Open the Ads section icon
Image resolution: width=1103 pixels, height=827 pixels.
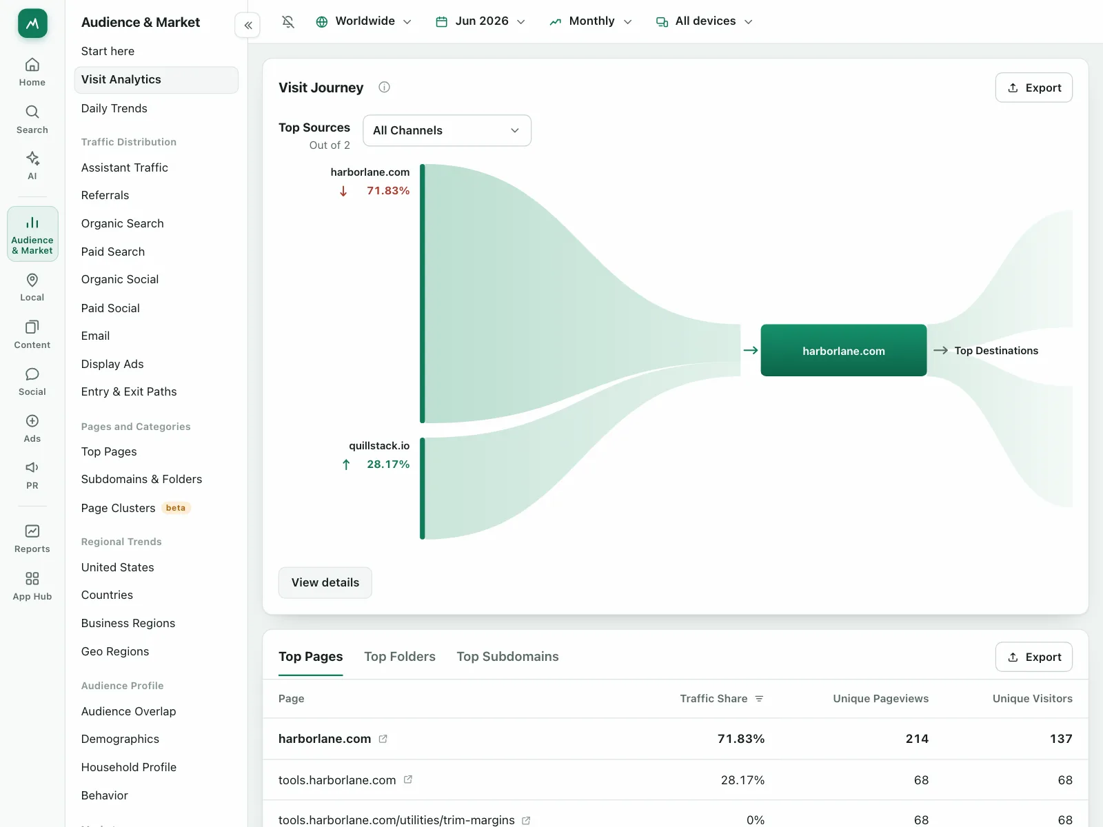pyautogui.click(x=32, y=428)
